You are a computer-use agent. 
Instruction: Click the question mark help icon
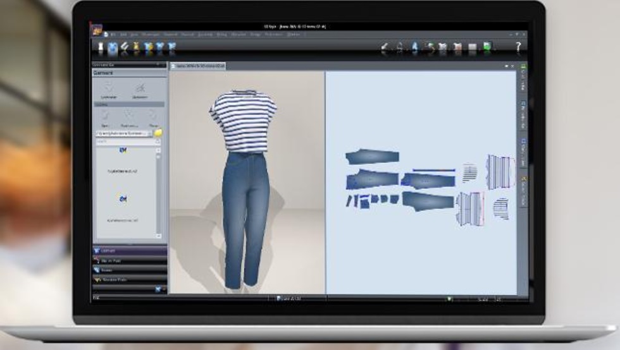tap(518, 47)
